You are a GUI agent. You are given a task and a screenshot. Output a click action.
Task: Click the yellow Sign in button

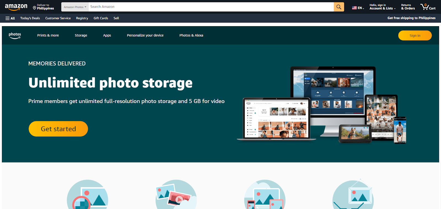coord(415,36)
